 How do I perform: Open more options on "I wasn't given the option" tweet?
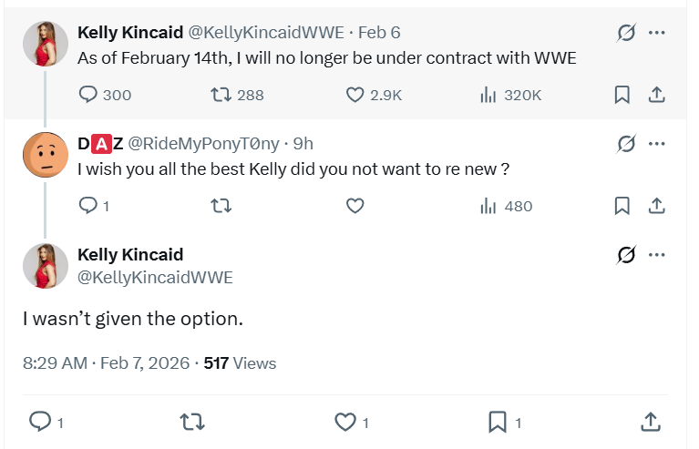[x=656, y=256]
